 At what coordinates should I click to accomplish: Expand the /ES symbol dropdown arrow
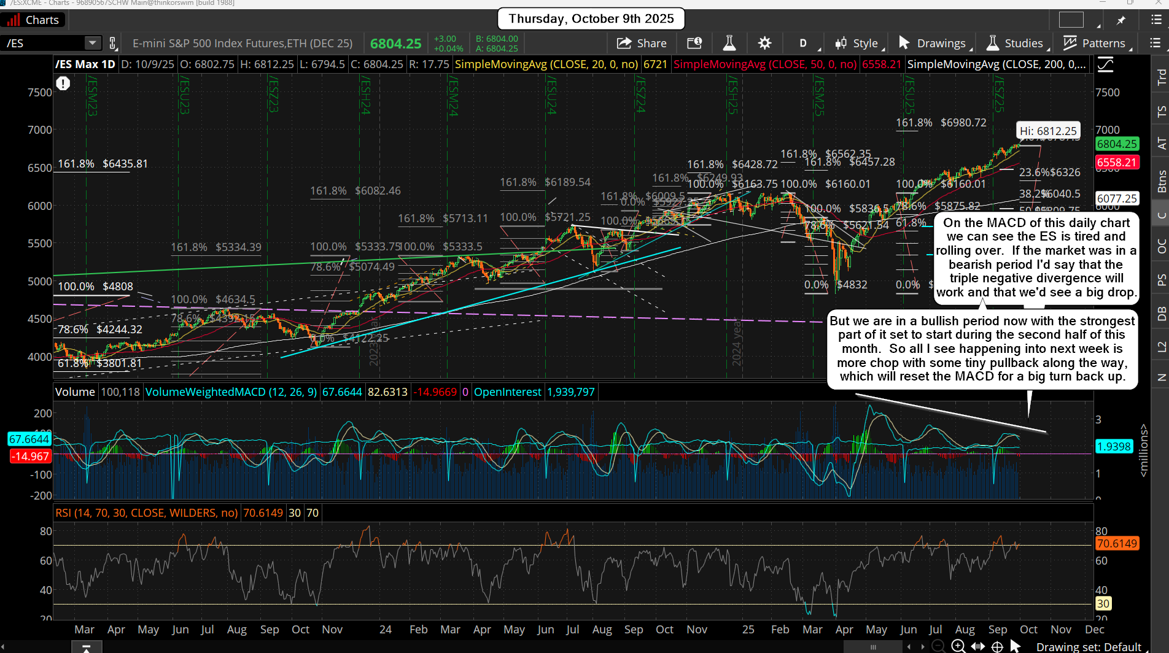(x=92, y=43)
